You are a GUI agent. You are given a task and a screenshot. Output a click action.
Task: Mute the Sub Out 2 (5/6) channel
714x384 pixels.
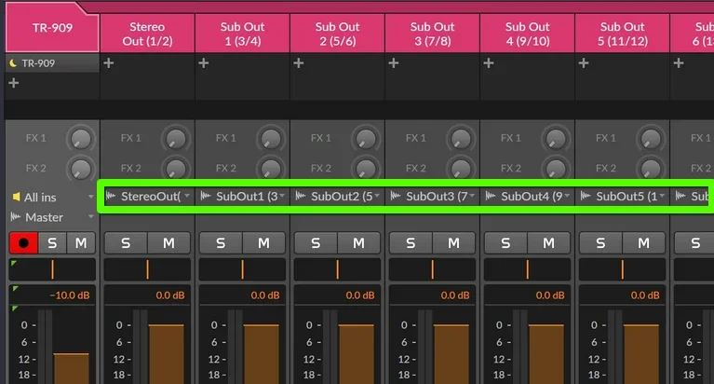(x=358, y=242)
